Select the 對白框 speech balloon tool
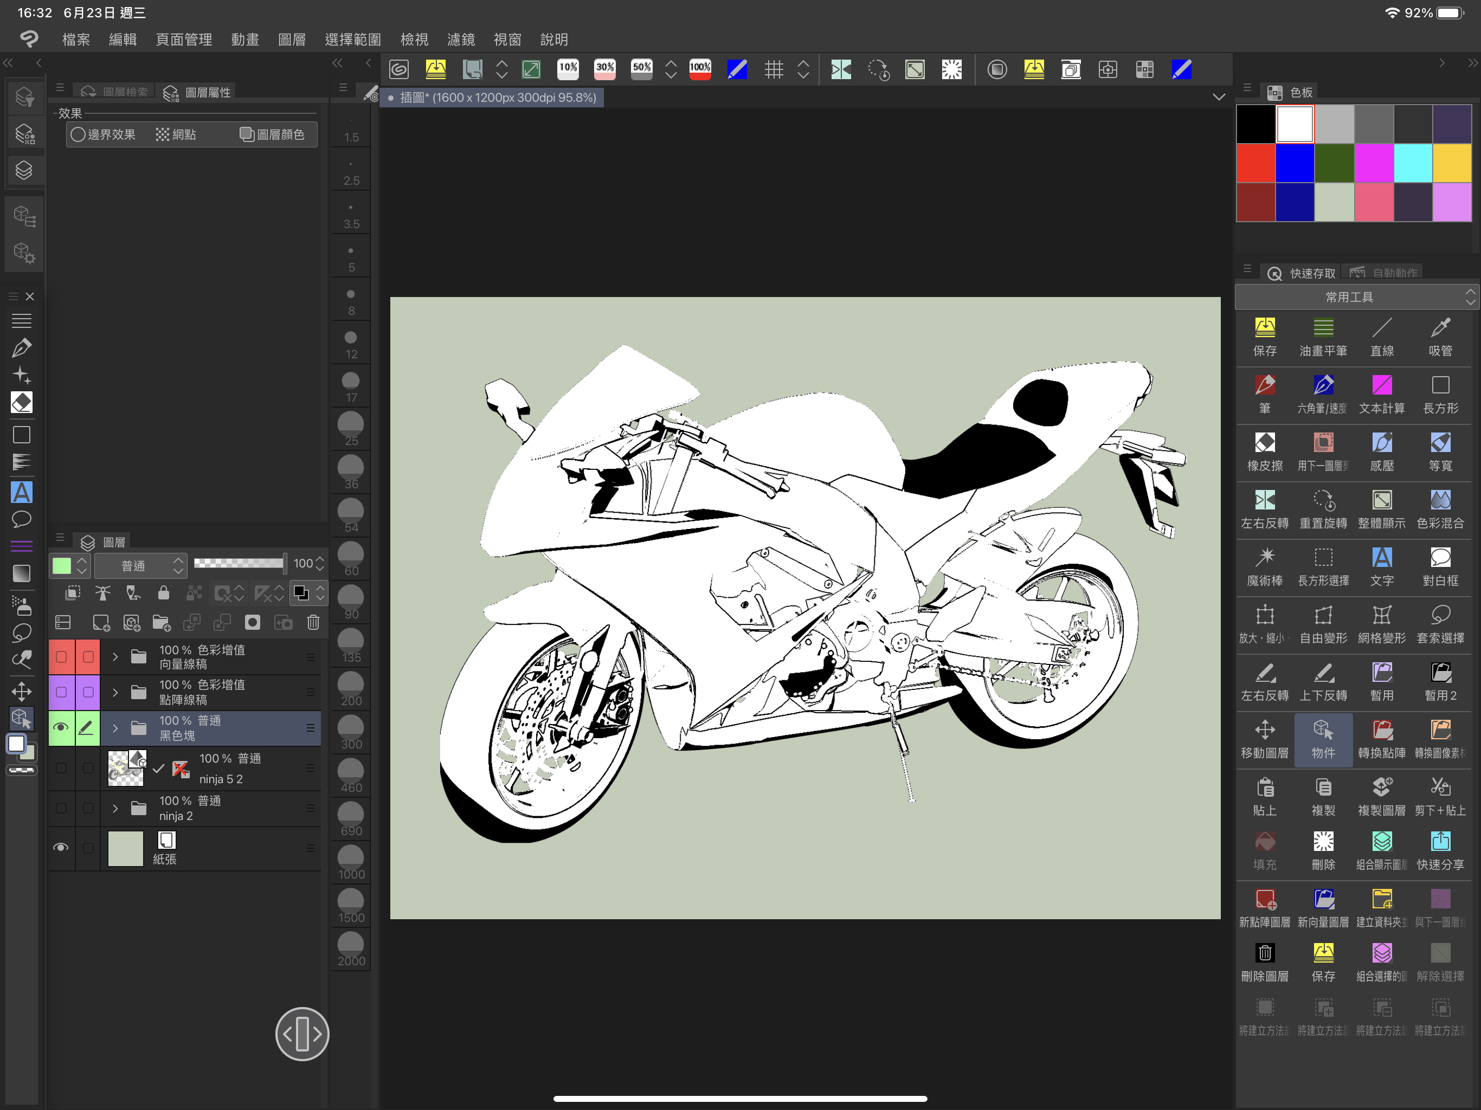 [x=1440, y=567]
